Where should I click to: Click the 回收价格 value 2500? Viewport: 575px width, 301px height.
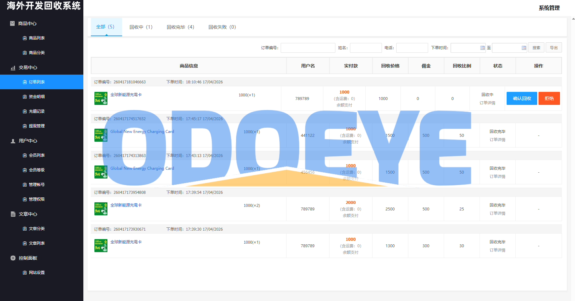390,209
